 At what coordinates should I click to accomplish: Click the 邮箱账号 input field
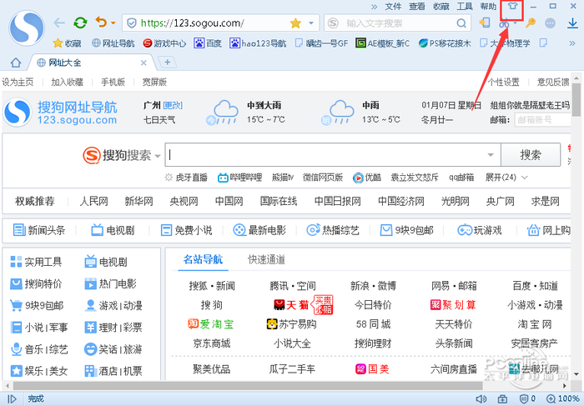pyautogui.click(x=542, y=120)
